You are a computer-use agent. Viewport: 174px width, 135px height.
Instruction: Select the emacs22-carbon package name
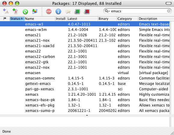pyautogui.click(x=40, y=57)
